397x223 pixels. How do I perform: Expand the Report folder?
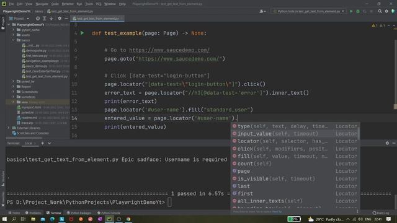(14, 87)
